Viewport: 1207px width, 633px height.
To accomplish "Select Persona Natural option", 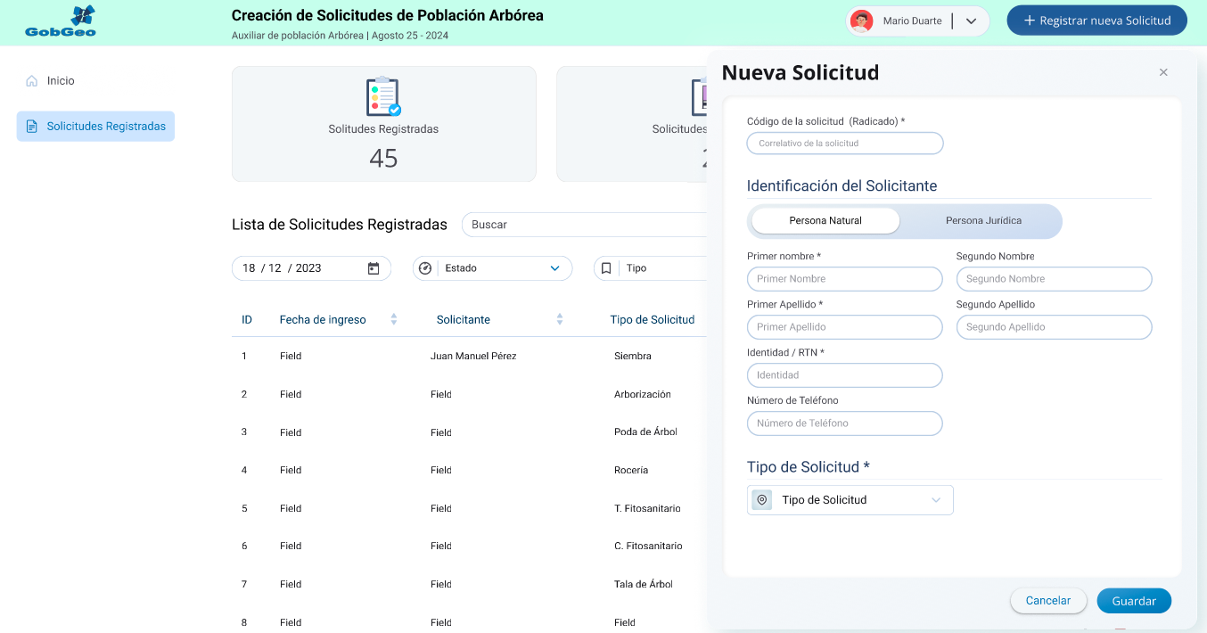I will pos(825,221).
